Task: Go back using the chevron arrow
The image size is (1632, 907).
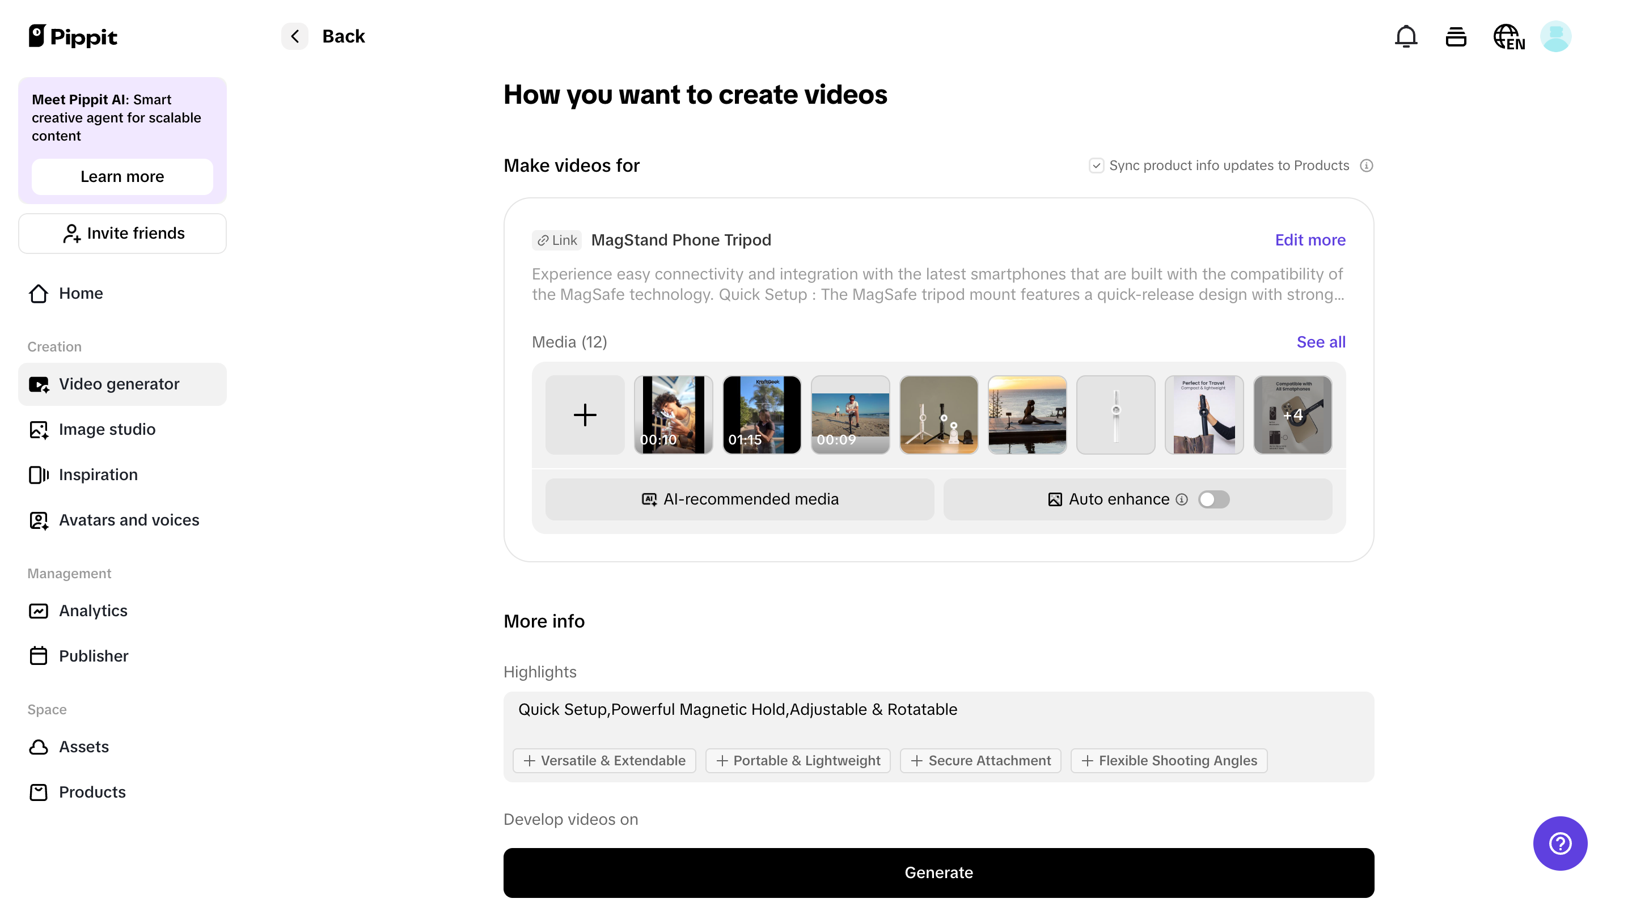Action: coord(295,36)
